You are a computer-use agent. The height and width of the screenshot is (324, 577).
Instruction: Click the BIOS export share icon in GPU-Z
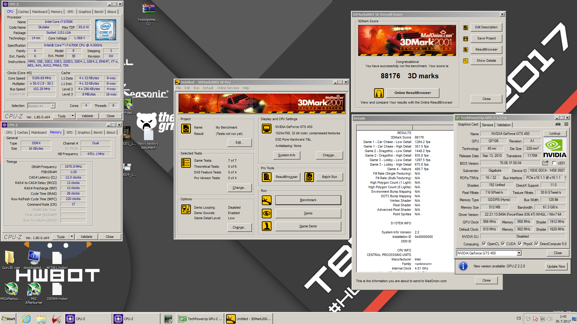545,163
